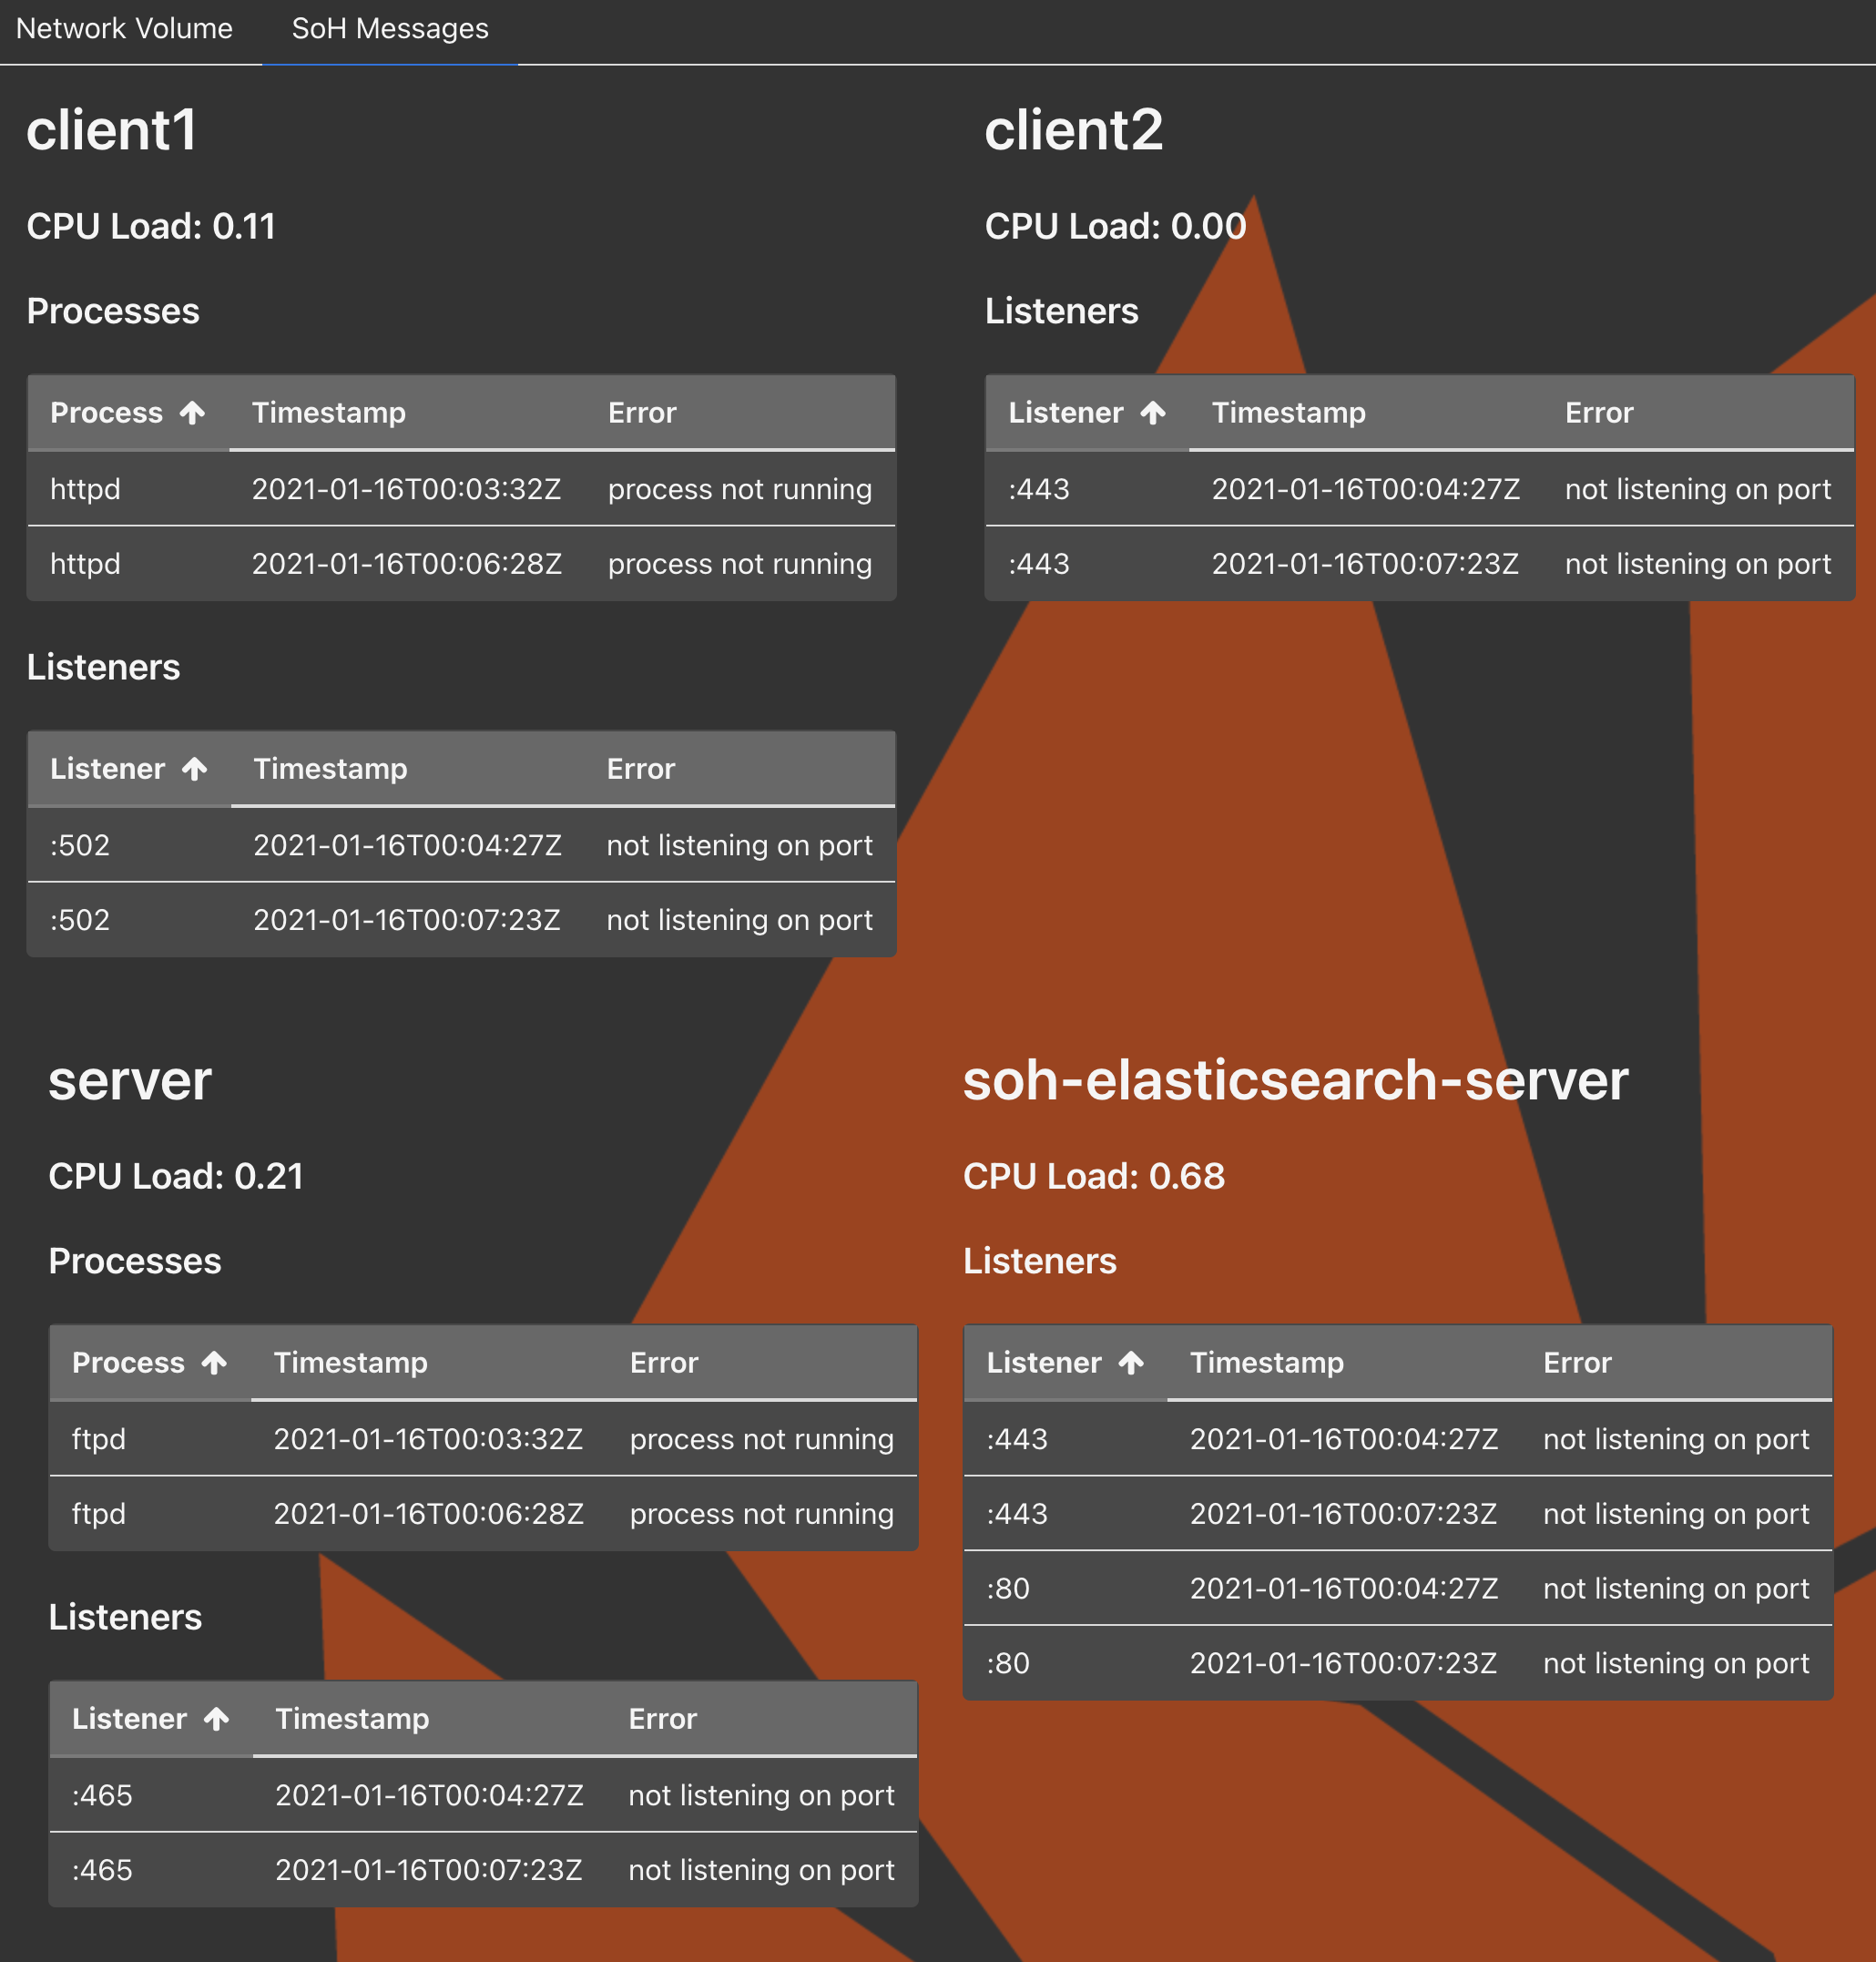Click the :80 row at 00:04:27Z
This screenshot has width=1876, height=1962.
1397,1589
